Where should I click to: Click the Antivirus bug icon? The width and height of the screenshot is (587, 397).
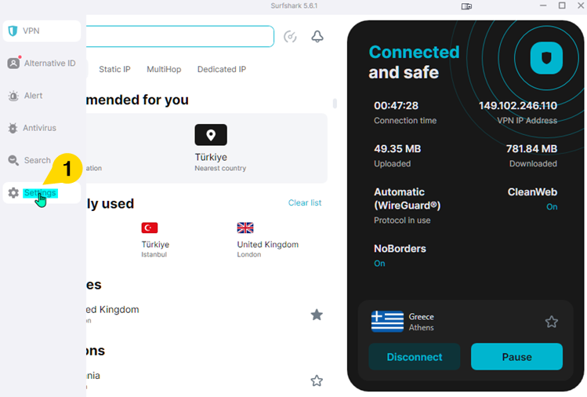(x=13, y=128)
